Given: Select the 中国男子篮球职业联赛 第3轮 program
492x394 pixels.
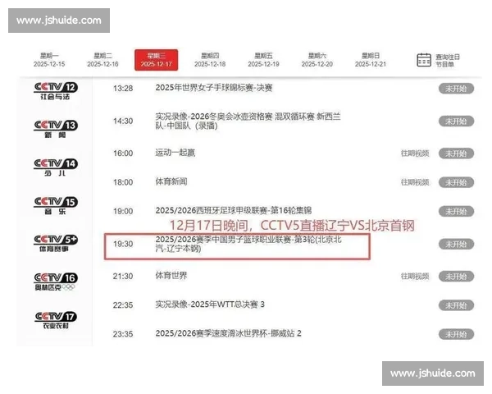Looking at the screenshot, I should click(248, 244).
